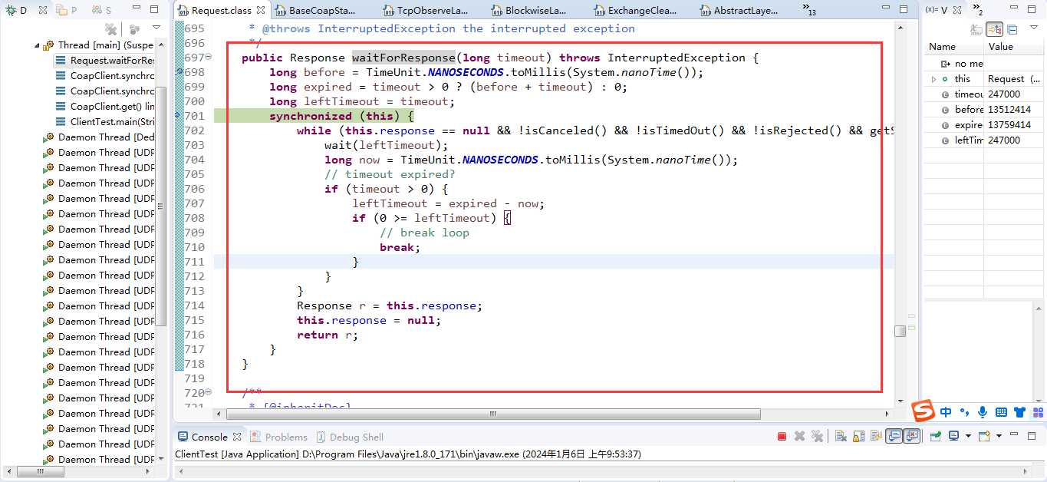Image resolution: width=1047 pixels, height=482 pixels.
Task: Click the Sogou voice input microphone
Action: (983, 412)
